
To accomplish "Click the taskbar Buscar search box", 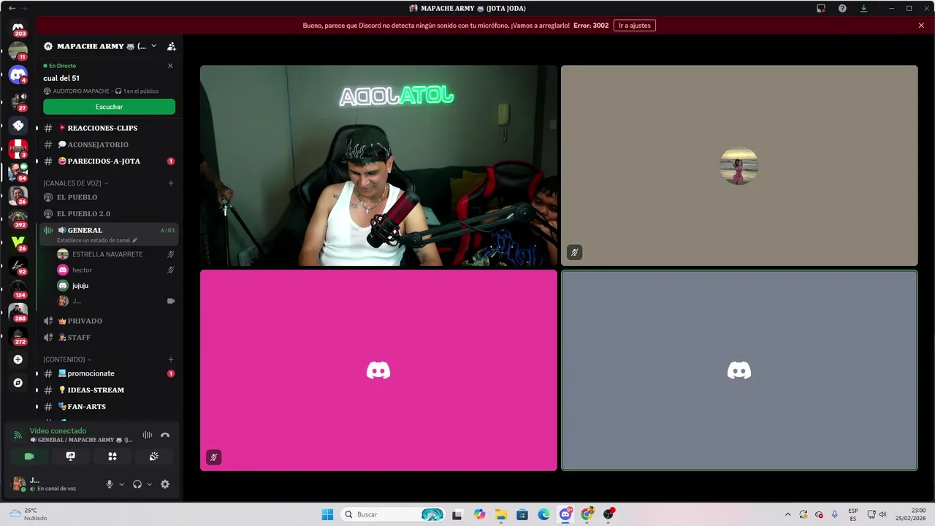I will [393, 514].
